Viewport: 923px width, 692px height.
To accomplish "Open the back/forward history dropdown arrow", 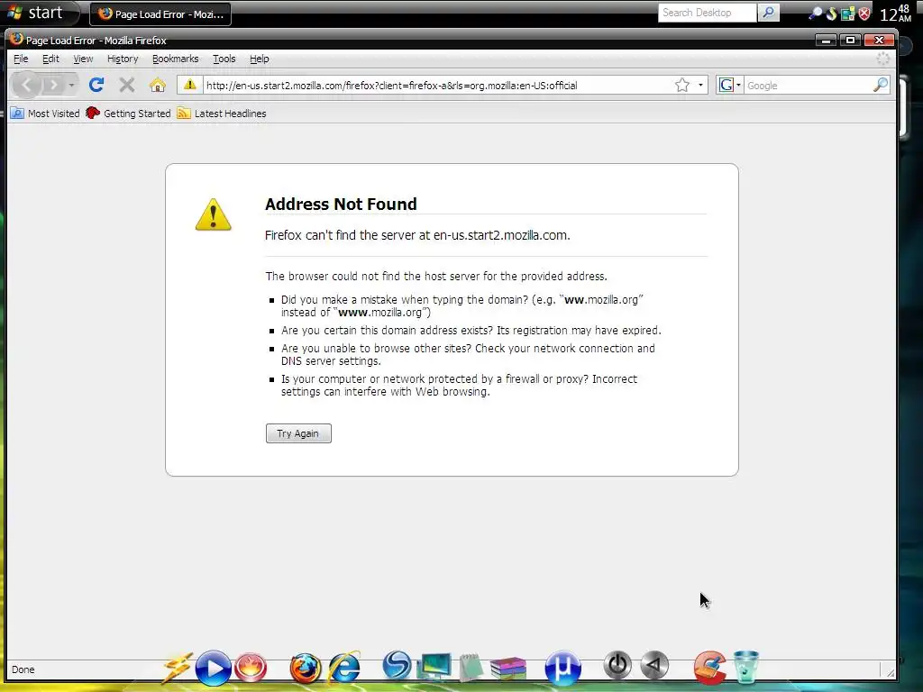I will click(x=71, y=86).
